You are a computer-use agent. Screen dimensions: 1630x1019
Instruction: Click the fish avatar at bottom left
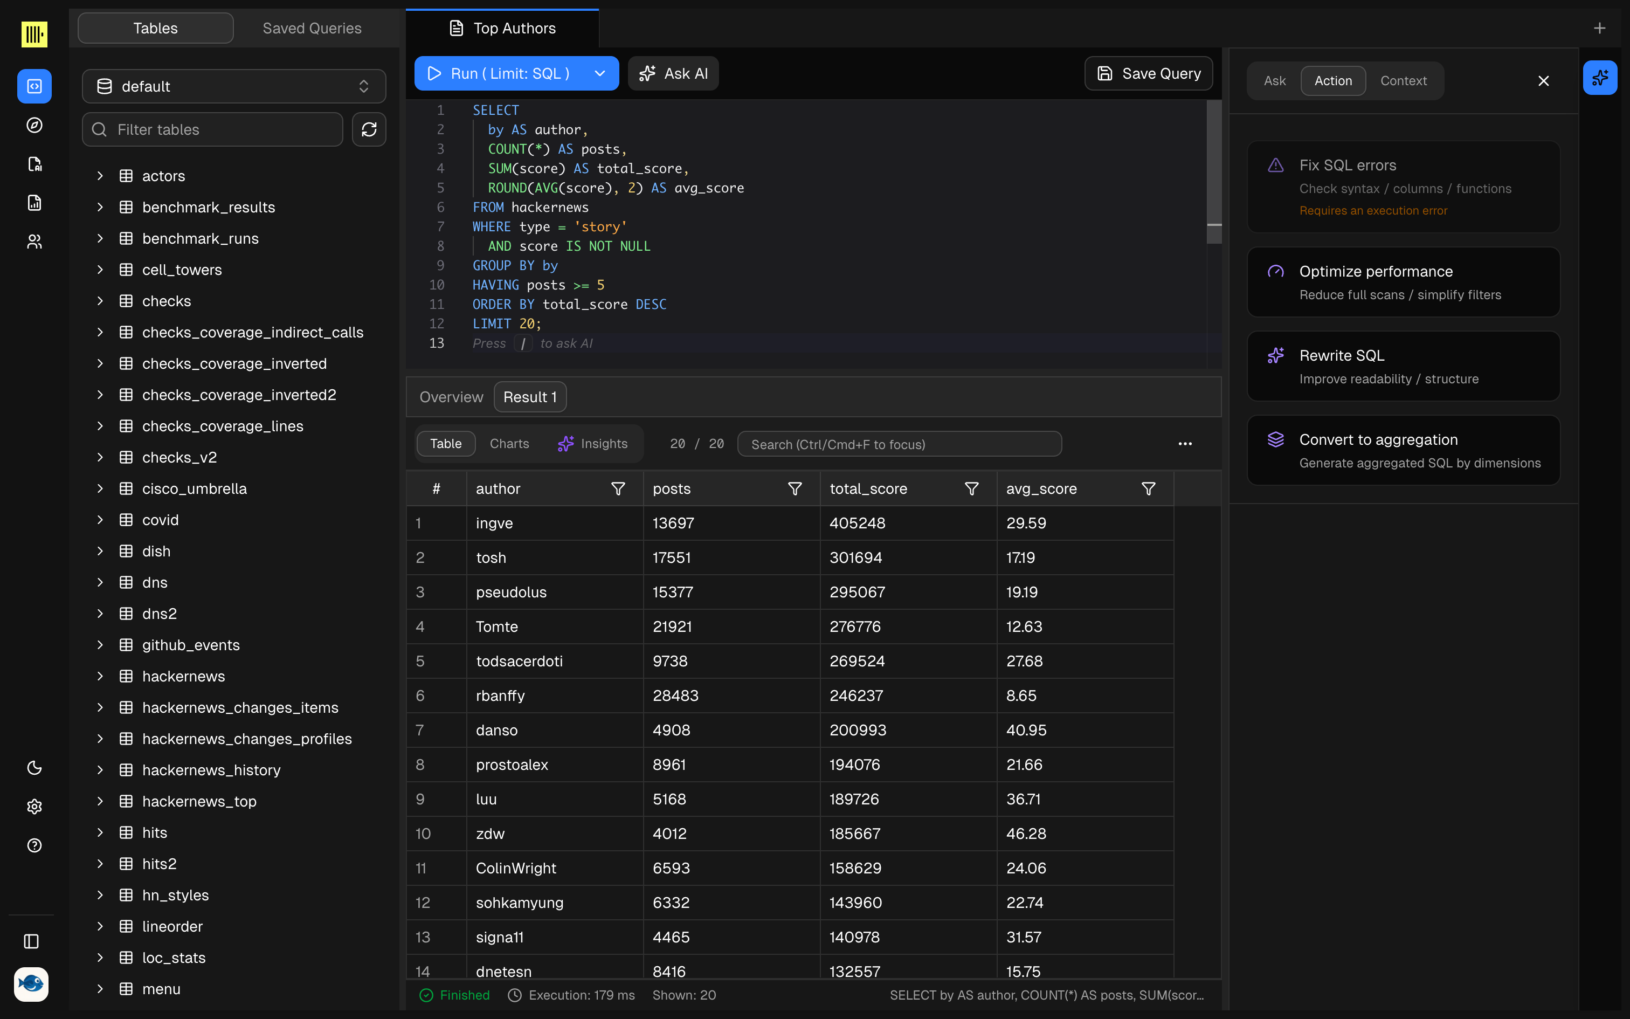[x=31, y=984]
